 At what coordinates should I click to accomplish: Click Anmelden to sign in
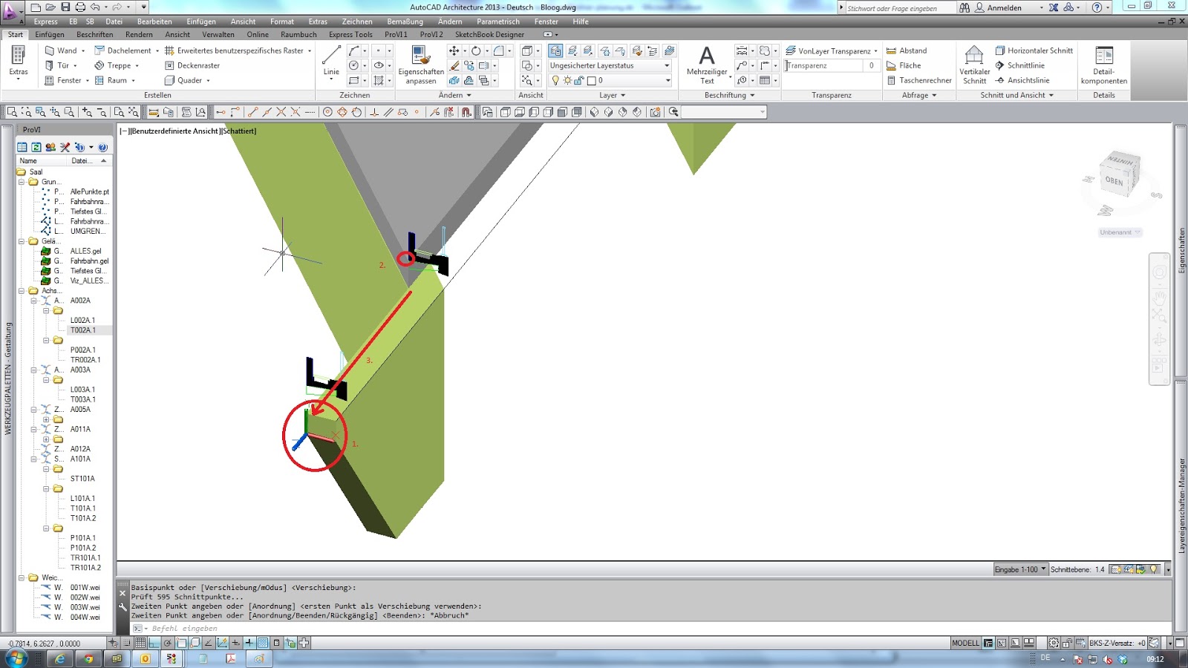(1004, 7)
